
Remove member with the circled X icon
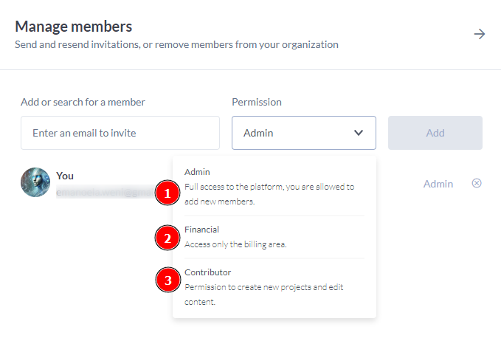pos(477,183)
